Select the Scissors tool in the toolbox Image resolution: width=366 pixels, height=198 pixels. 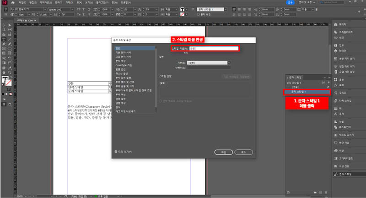click(4, 58)
